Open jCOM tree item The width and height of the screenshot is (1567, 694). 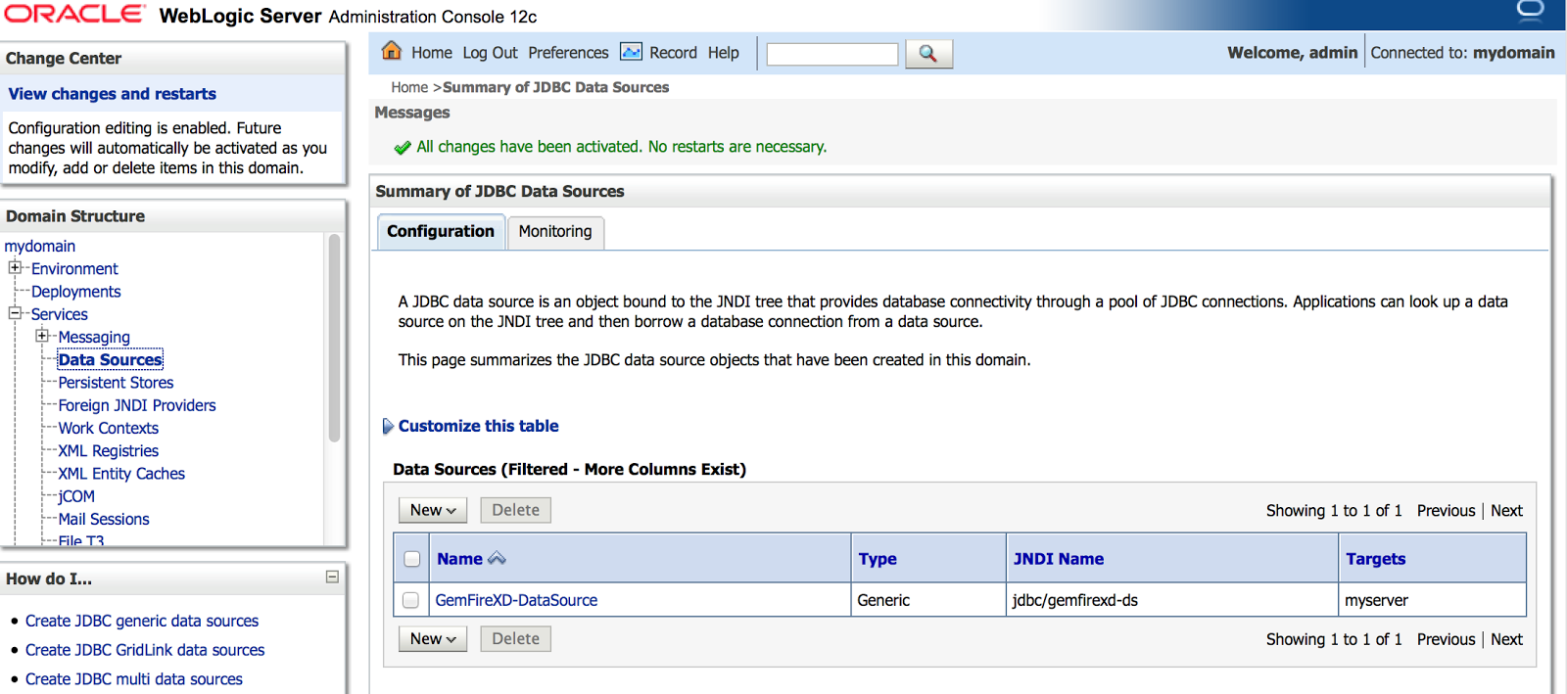pos(76,496)
